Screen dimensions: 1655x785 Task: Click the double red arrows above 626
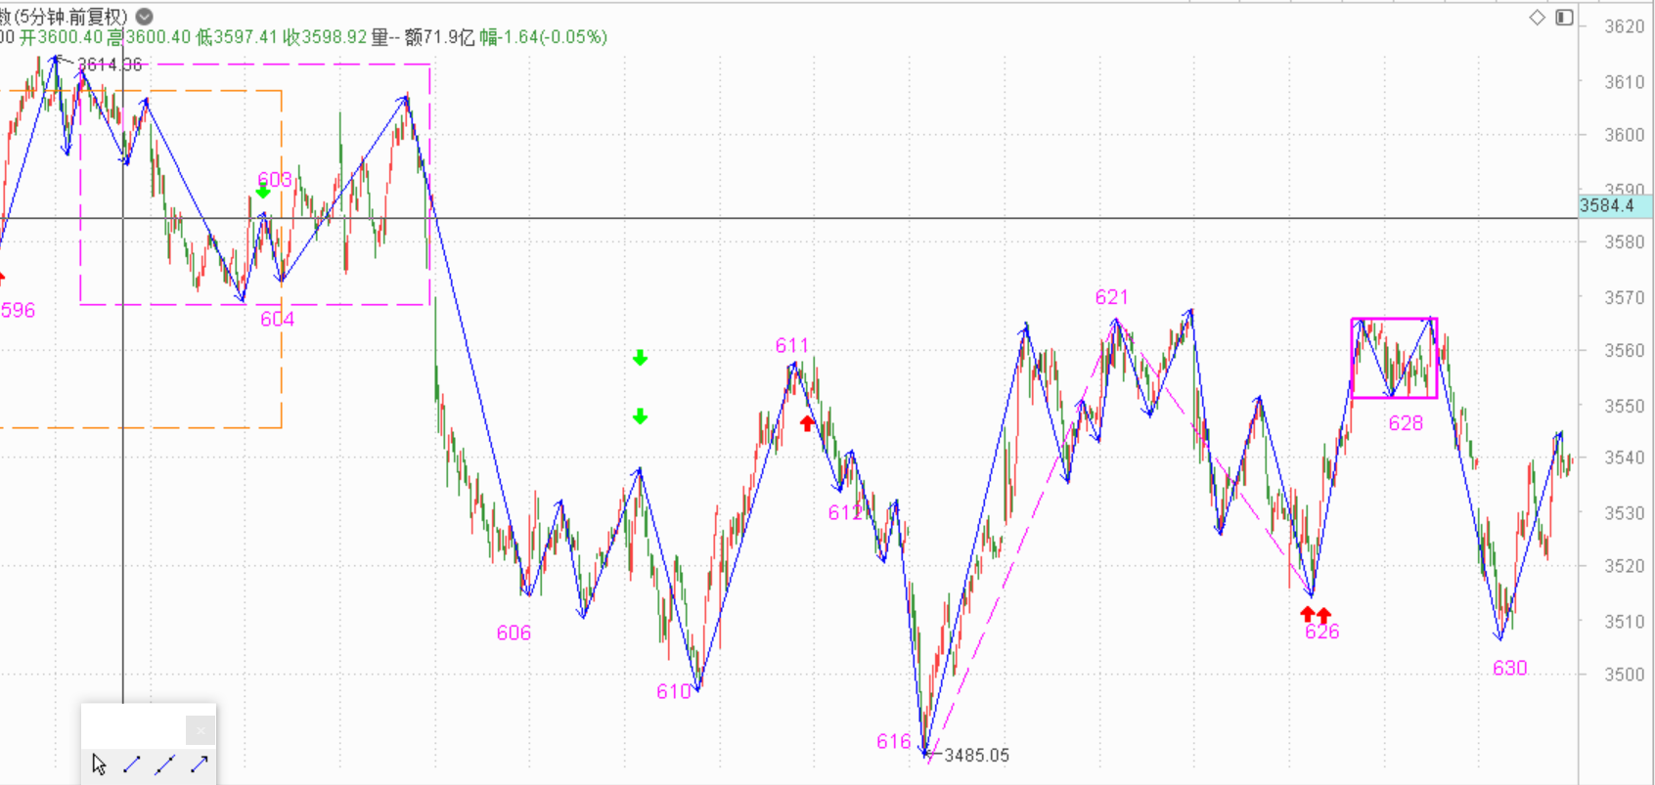(x=1316, y=614)
